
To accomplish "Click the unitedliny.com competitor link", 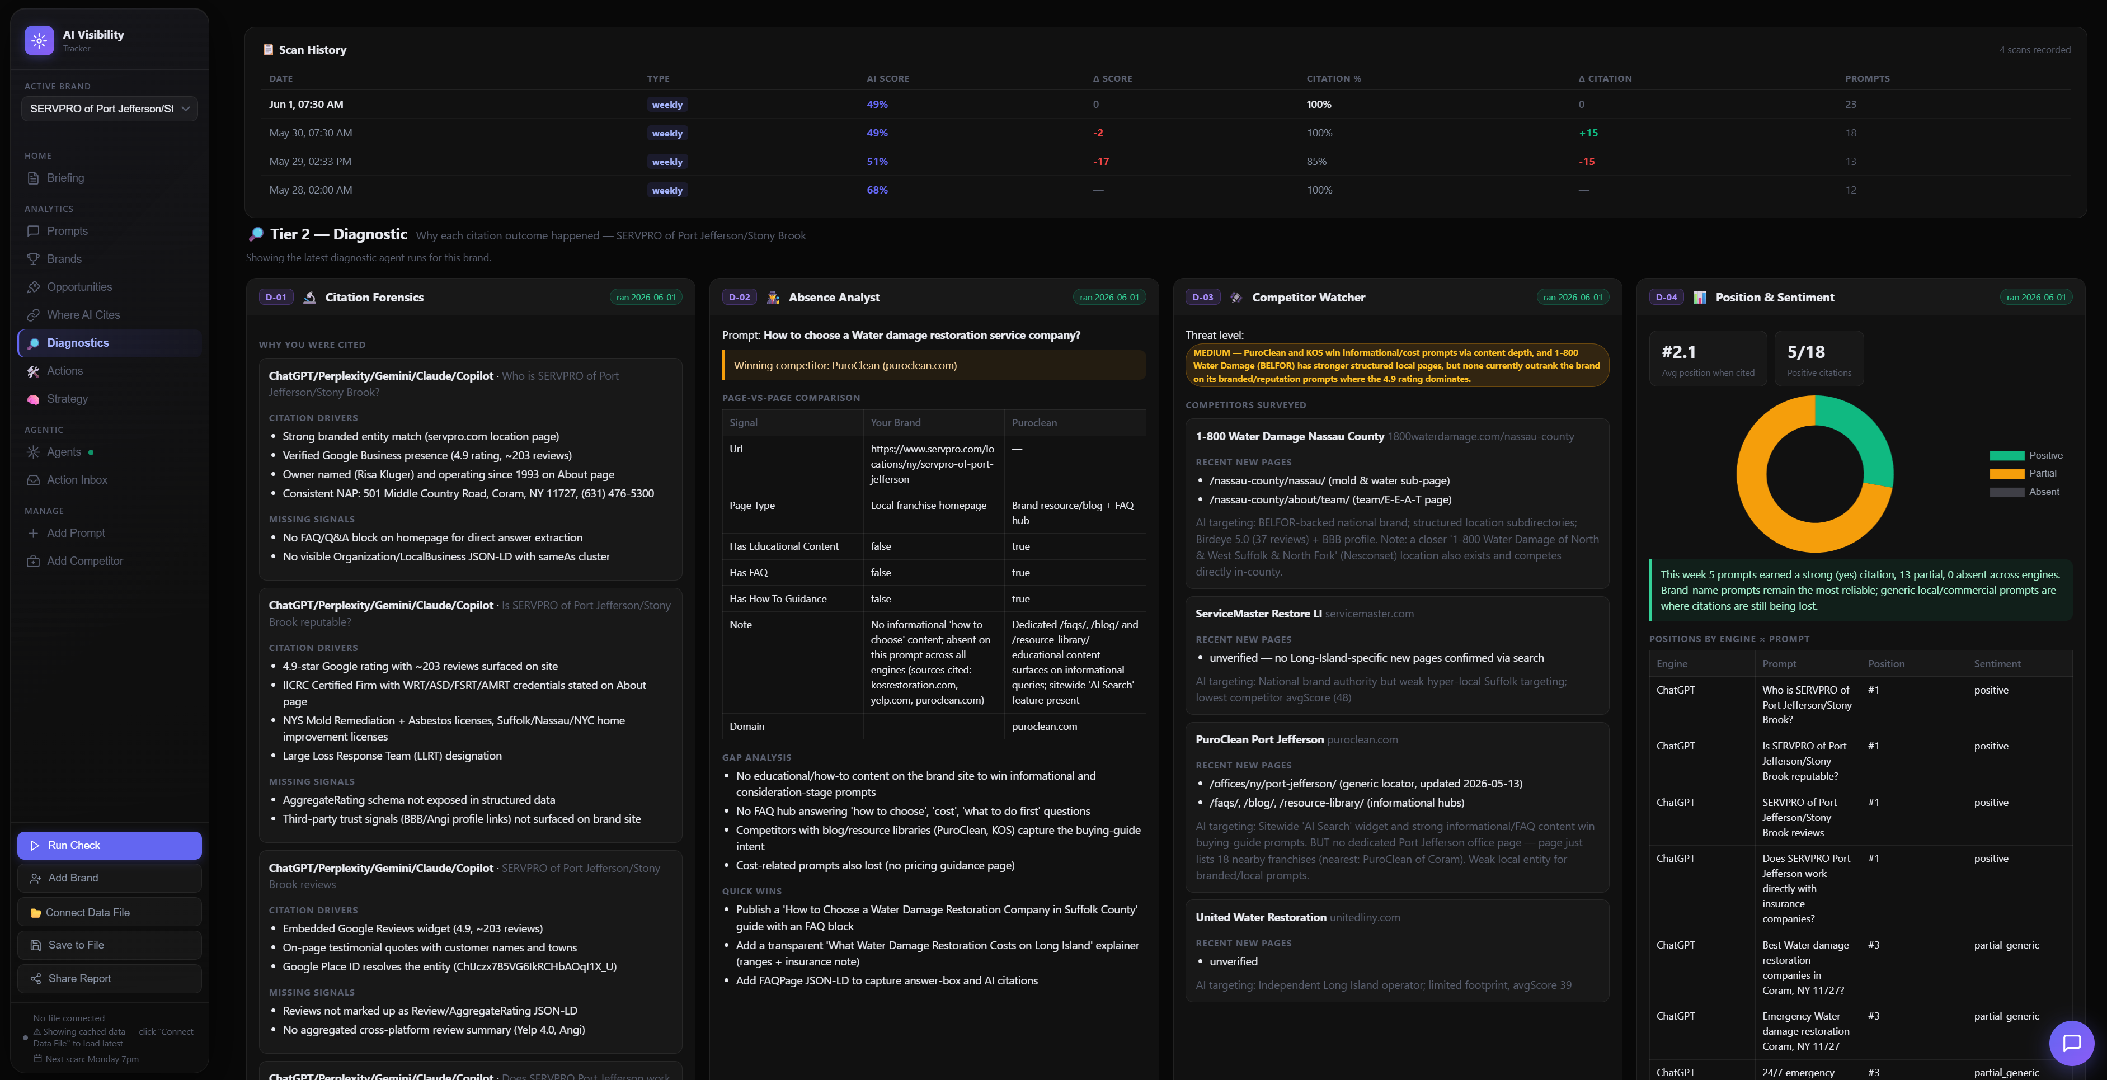I will point(1365,917).
